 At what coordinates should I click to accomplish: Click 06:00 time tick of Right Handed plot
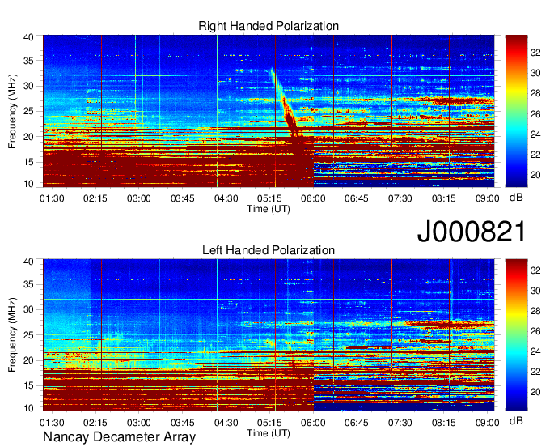[x=313, y=198]
